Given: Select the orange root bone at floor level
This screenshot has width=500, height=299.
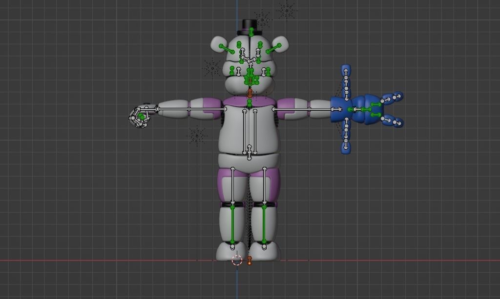Looking at the screenshot, I should pos(250,260).
